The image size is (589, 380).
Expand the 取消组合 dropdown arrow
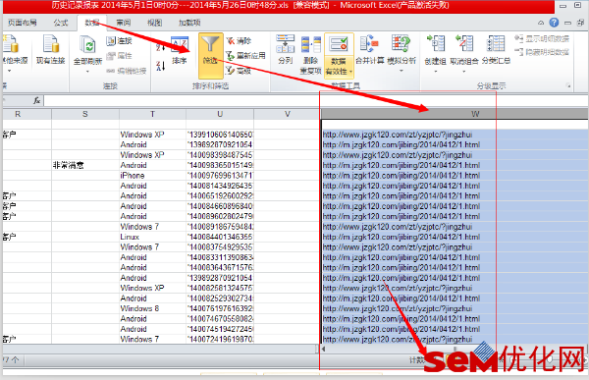[x=464, y=71]
